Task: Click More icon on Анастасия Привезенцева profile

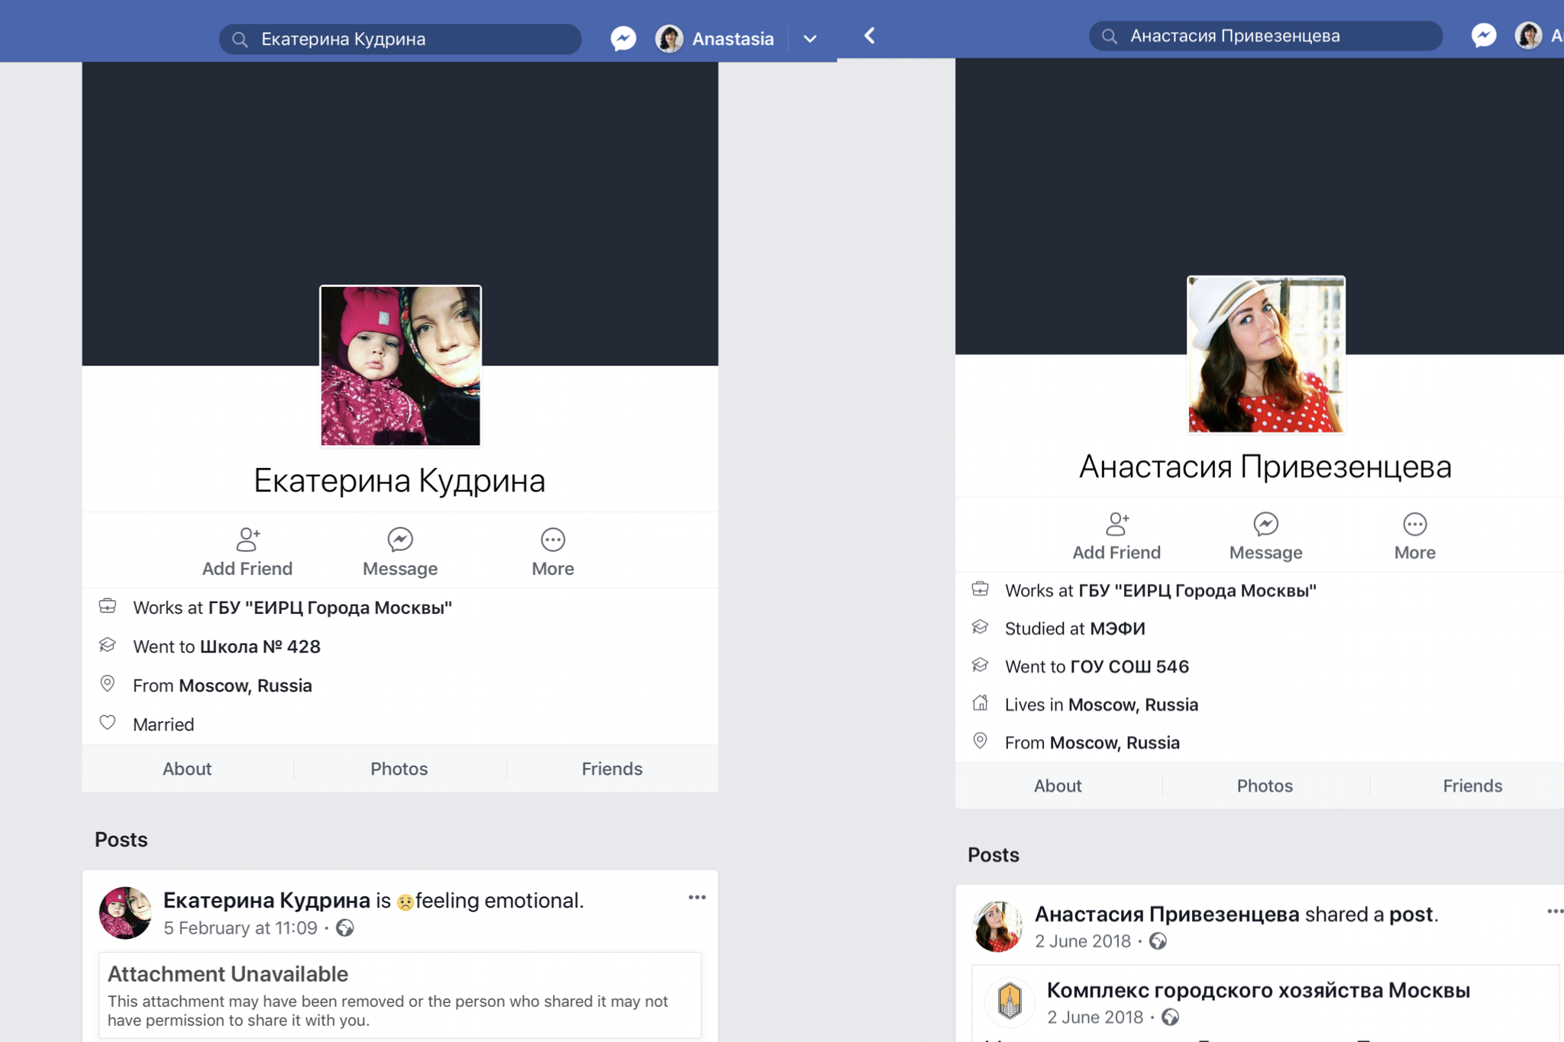Action: coord(1414,524)
